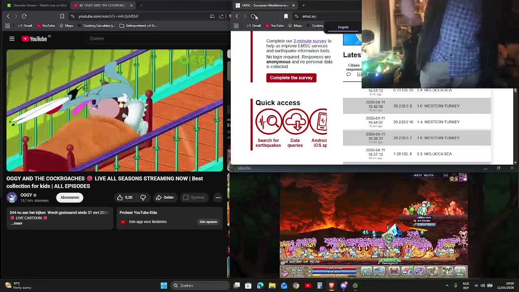Image resolution: width=519 pixels, height=292 pixels.
Task: Select Engels language option
Action: pos(343,27)
